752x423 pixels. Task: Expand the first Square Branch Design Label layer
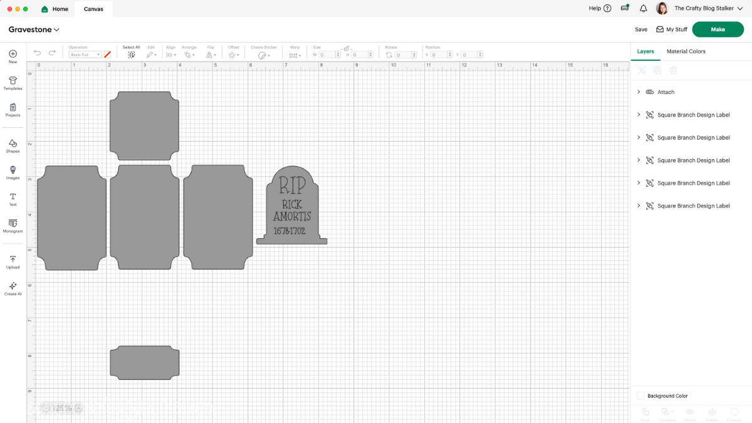pyautogui.click(x=639, y=115)
